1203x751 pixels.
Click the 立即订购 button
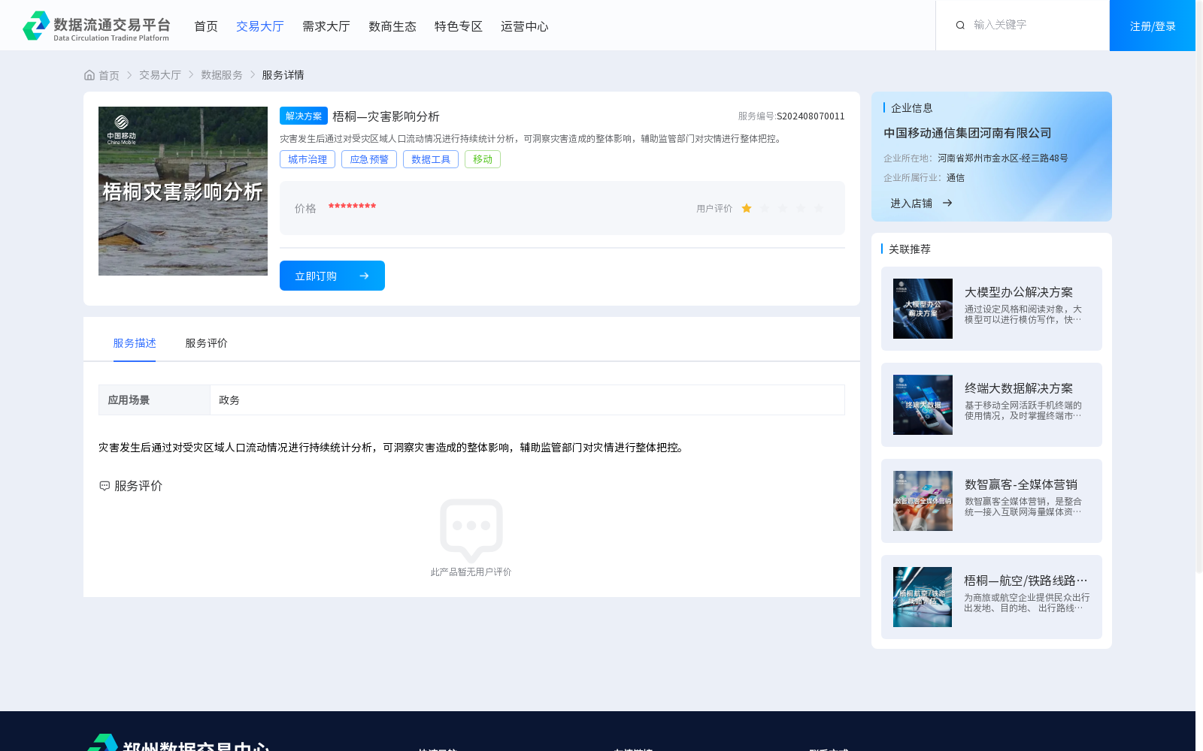pos(332,276)
